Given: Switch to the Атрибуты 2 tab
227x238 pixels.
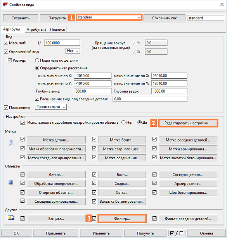Looking at the screenshot, I should click(36, 29).
